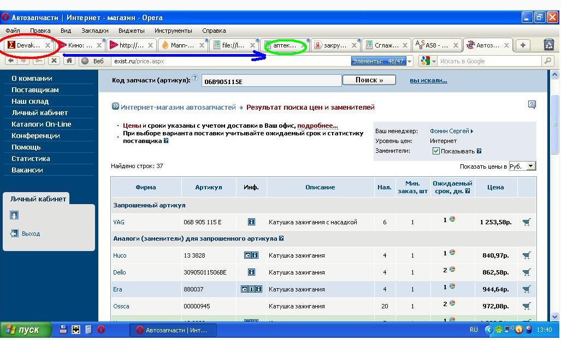
Task: Click the part code input field
Action: coord(271,81)
